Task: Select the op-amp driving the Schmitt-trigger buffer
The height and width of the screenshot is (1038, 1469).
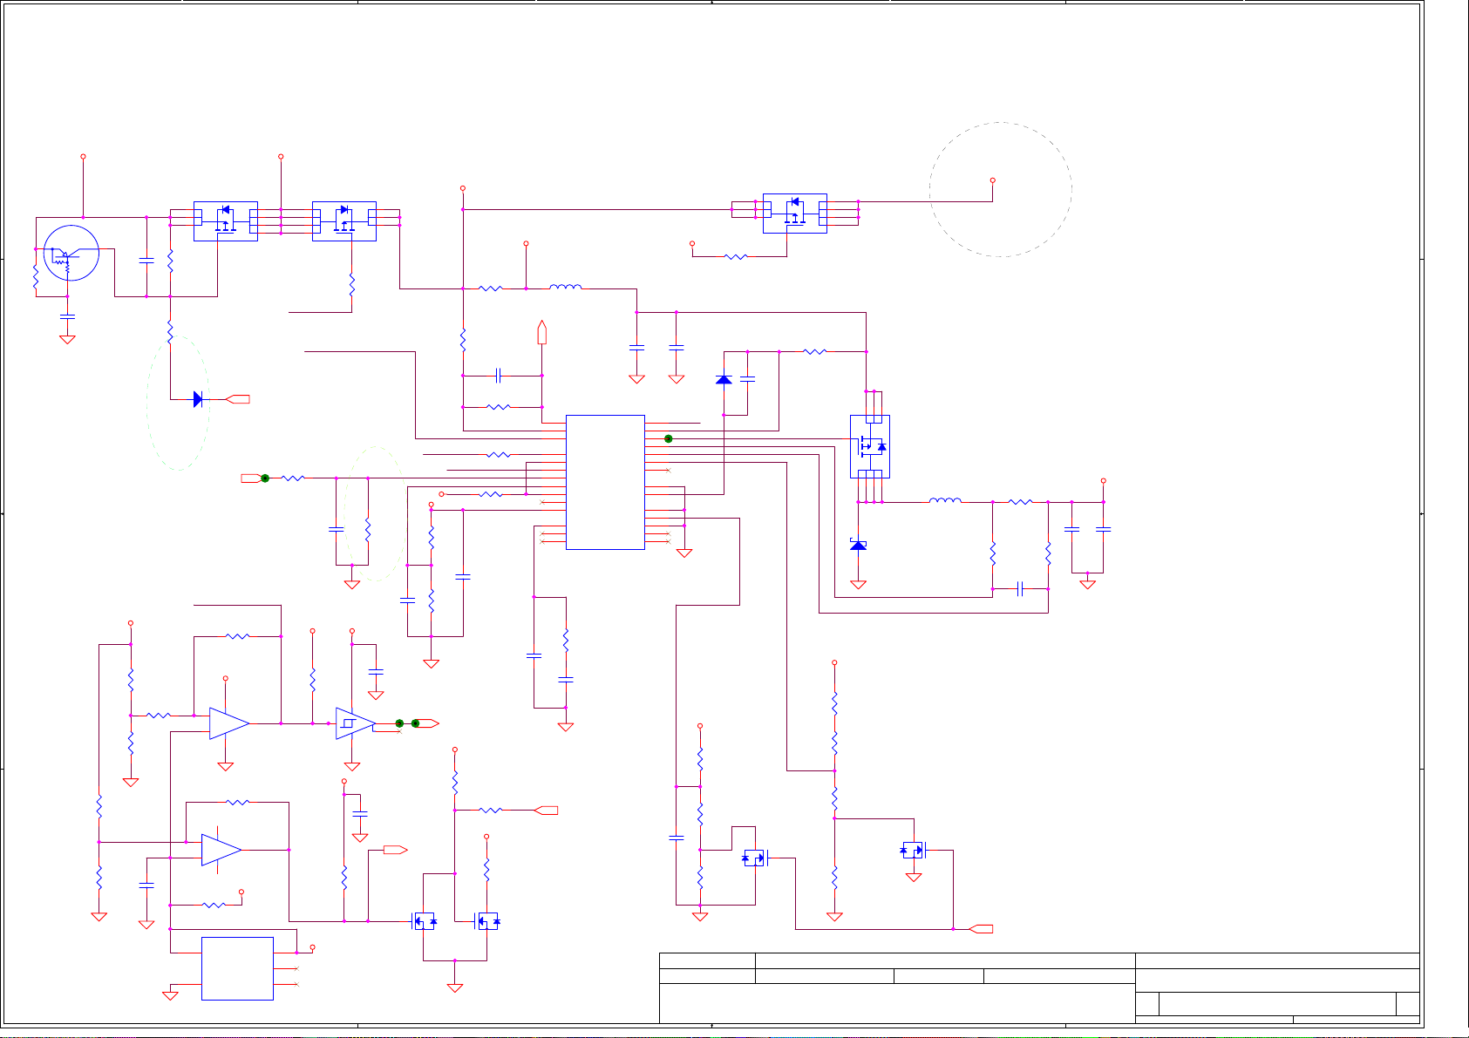Action: (x=229, y=723)
